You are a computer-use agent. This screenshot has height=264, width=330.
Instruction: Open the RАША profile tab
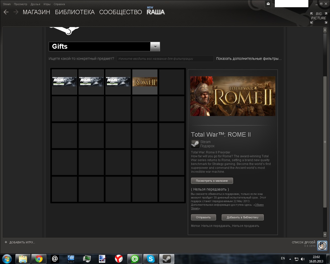coord(155,12)
